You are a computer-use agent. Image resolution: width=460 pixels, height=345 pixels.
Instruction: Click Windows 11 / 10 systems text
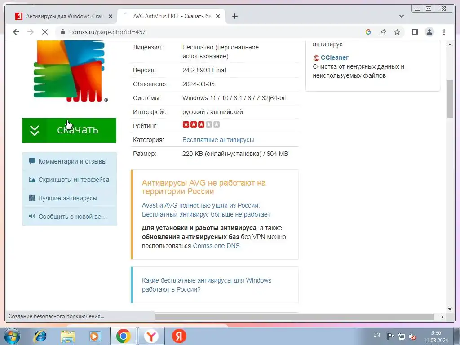click(x=234, y=98)
